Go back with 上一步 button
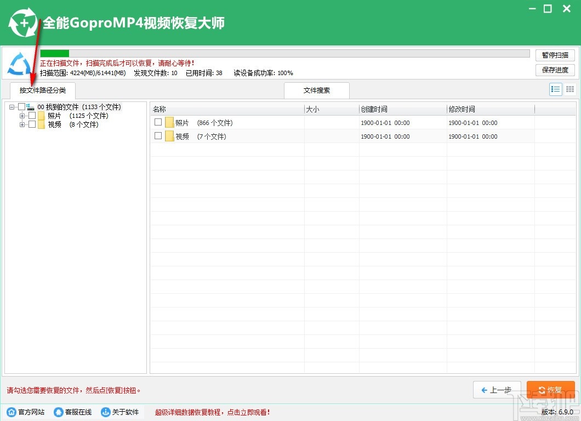The image size is (581, 421). point(497,390)
